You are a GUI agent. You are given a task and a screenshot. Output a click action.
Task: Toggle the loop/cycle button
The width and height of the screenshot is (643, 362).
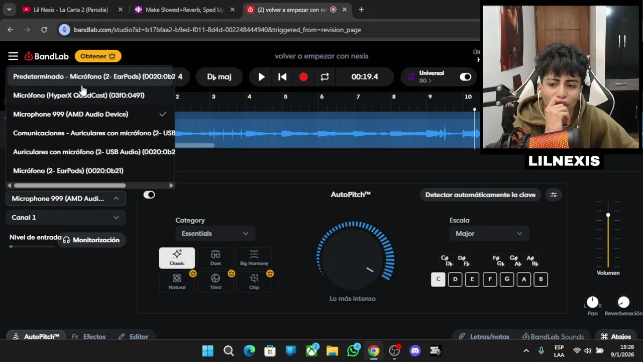click(x=325, y=77)
